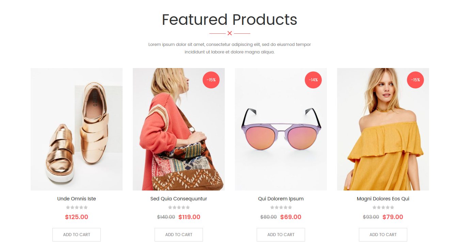Click the star rating under Unde Omnis Iste

click(x=77, y=208)
